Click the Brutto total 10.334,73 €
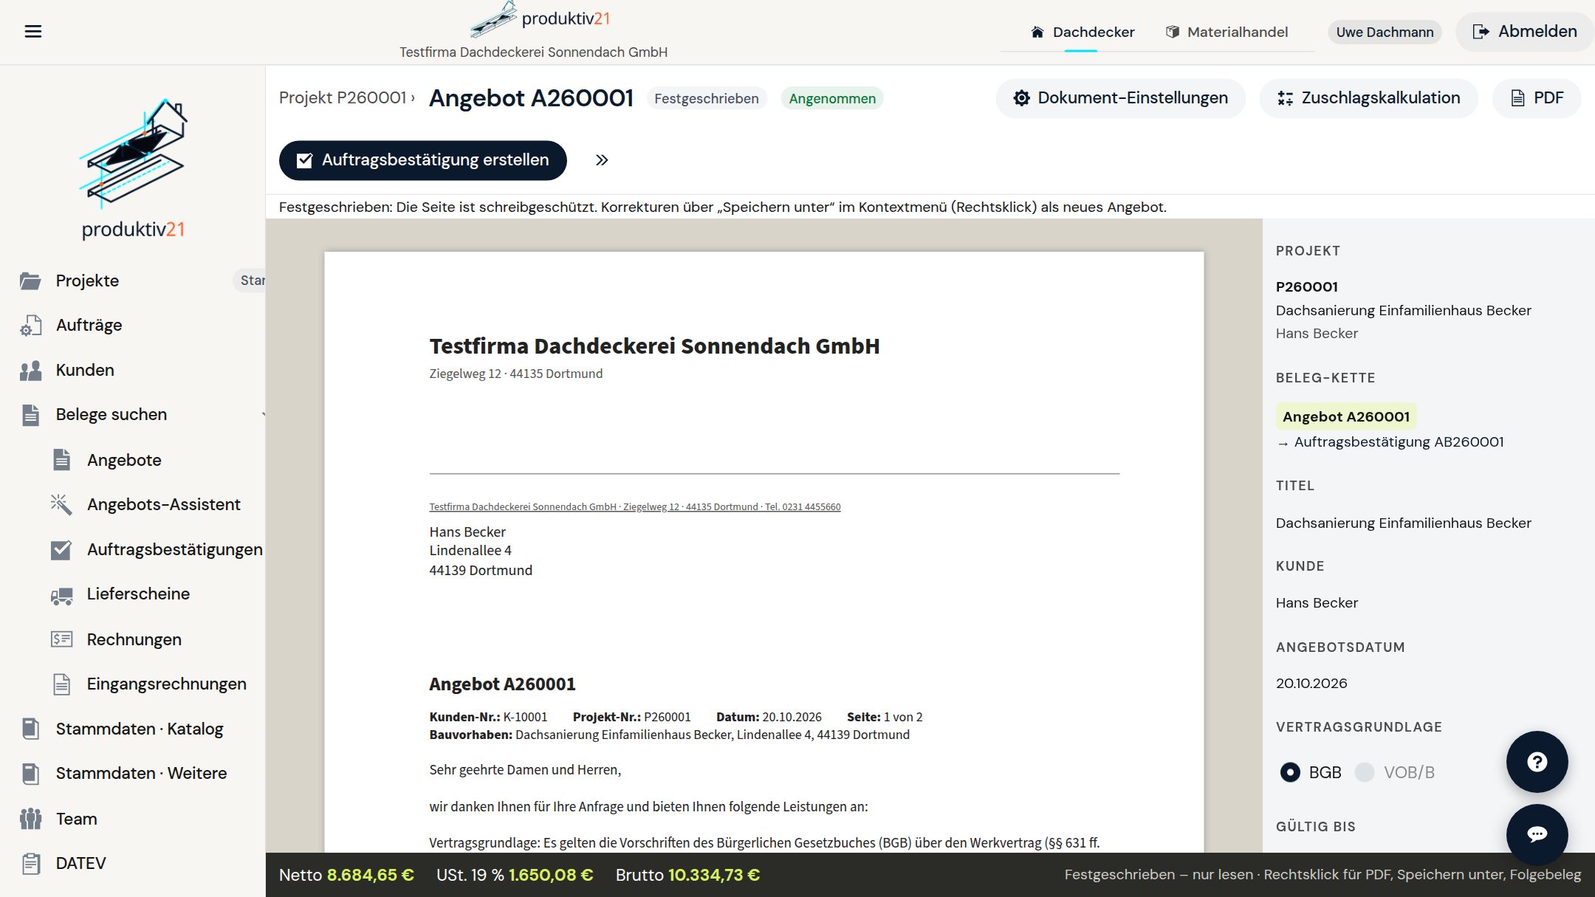 click(714, 875)
